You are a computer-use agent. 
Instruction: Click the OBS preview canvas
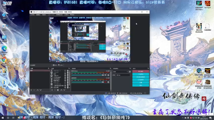(90, 39)
